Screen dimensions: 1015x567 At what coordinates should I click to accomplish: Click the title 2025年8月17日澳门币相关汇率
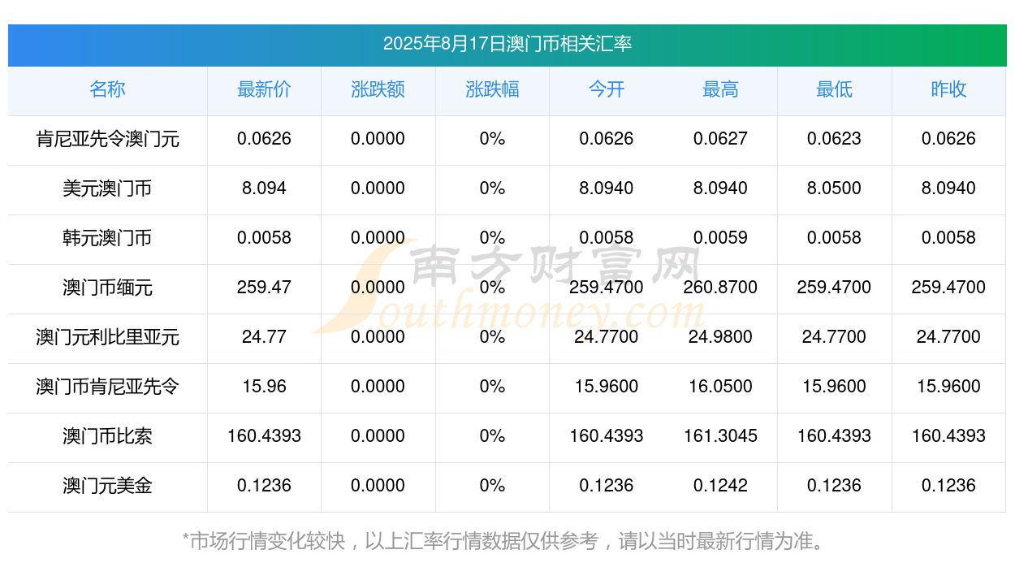click(x=508, y=44)
